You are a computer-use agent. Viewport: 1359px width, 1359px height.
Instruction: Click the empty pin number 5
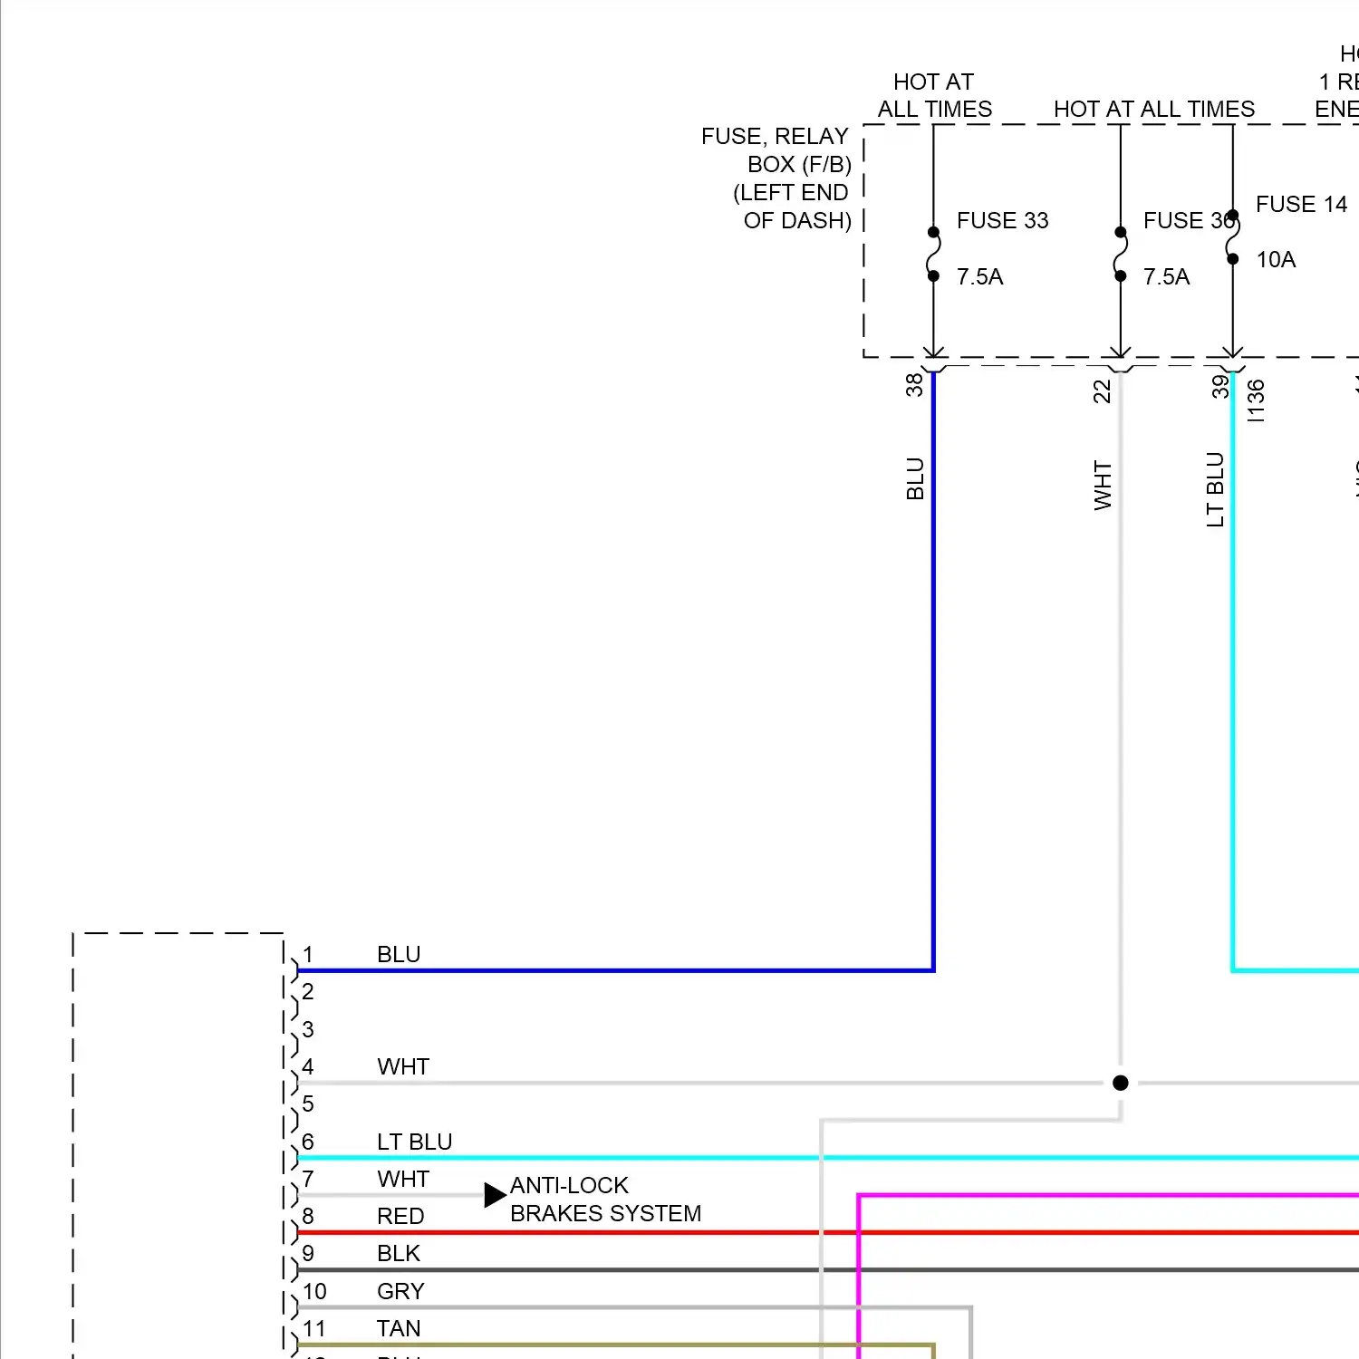pos(308,1104)
